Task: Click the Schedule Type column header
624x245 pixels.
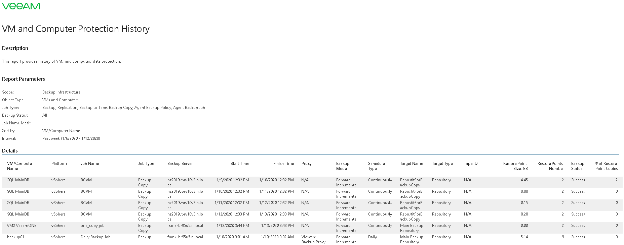Action: pyautogui.click(x=376, y=166)
